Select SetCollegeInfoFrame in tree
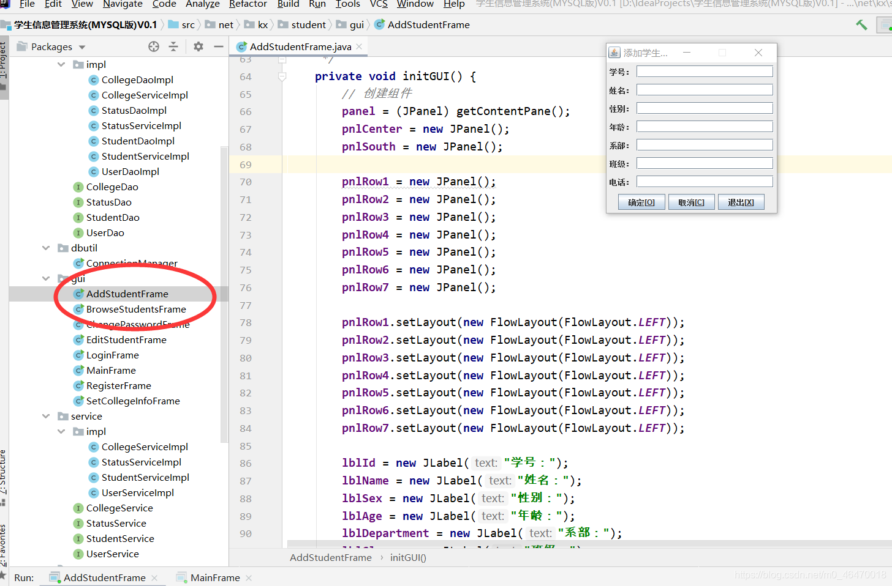The height and width of the screenshot is (586, 892). [133, 401]
